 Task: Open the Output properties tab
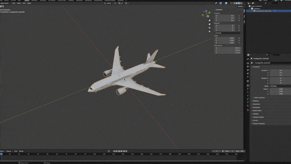click(x=248, y=67)
